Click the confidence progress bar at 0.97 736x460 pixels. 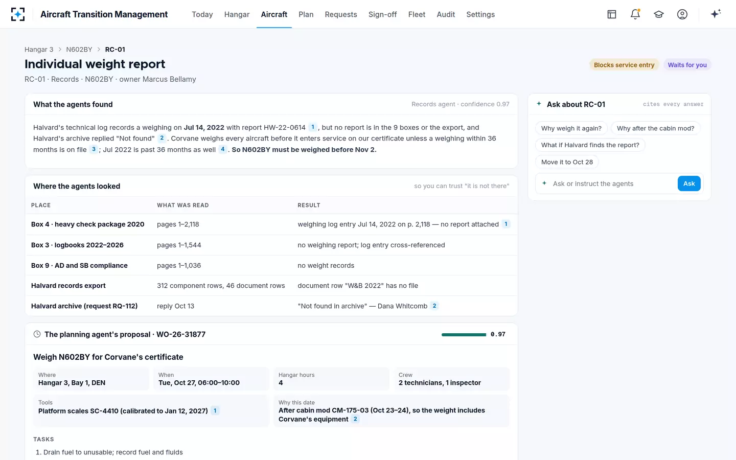(x=464, y=335)
